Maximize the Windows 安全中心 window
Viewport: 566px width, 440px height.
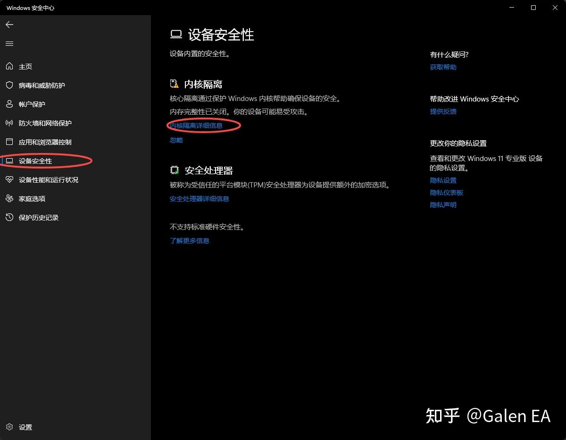[x=533, y=8]
